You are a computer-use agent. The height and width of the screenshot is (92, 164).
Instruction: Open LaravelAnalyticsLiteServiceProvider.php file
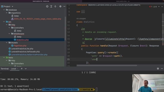[29, 55]
